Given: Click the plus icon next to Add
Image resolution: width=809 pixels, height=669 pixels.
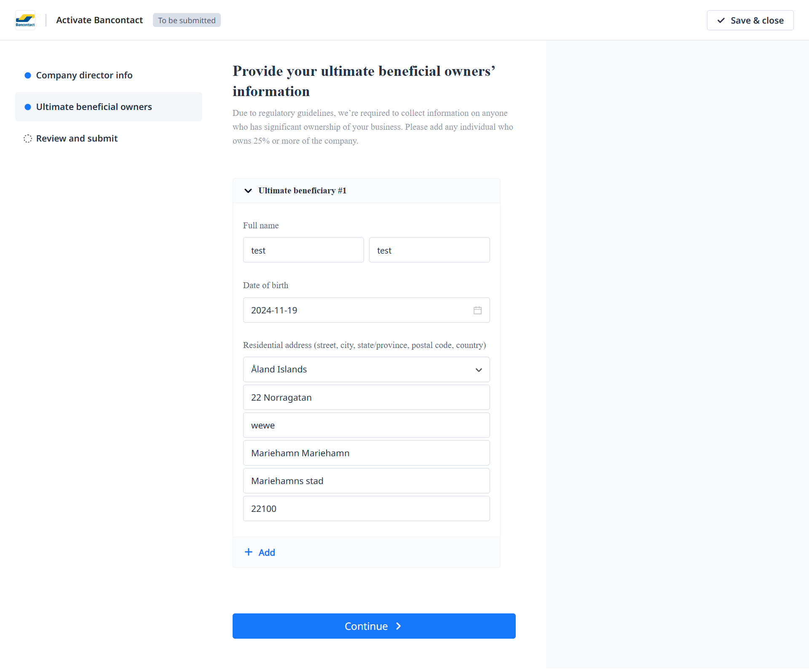Looking at the screenshot, I should pyautogui.click(x=249, y=552).
